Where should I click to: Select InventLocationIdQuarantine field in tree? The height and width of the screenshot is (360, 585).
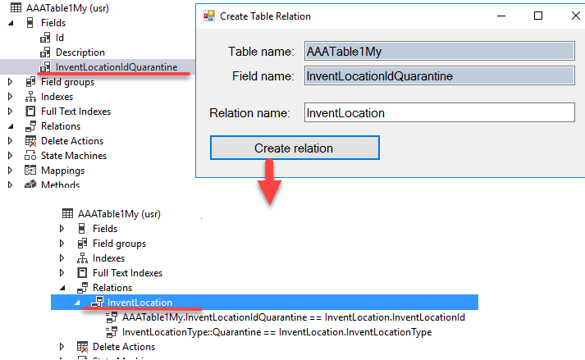point(117,67)
